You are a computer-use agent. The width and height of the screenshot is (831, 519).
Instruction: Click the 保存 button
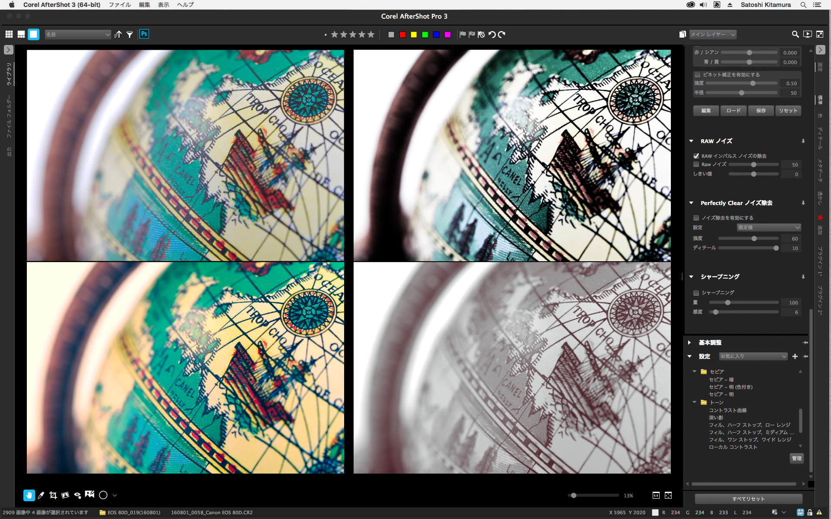coord(761,111)
